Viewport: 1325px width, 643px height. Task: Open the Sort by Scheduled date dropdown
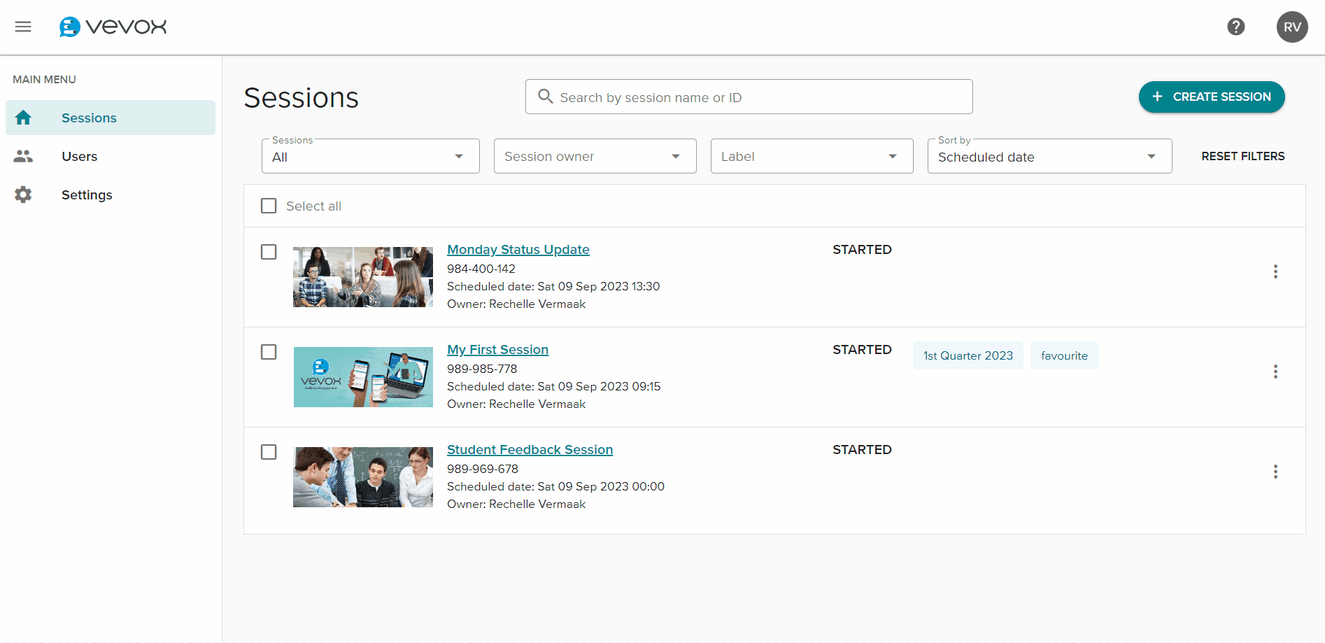[1050, 156]
